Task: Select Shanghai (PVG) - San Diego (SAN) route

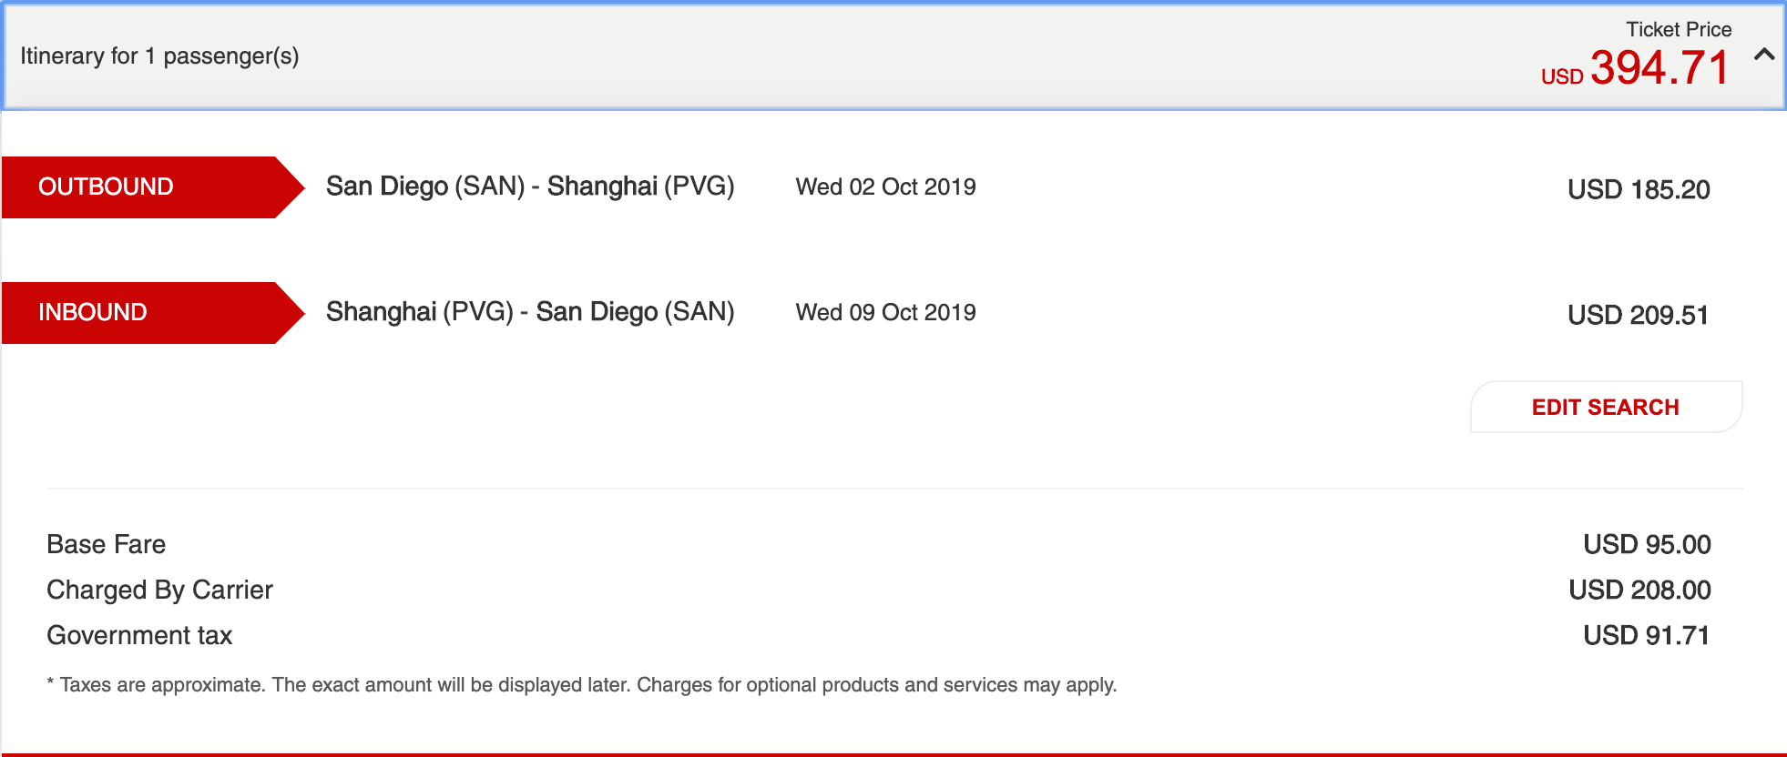Action: click(530, 312)
